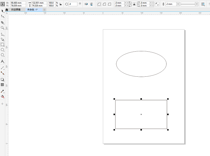Toggle the edit corners together lock
Viewport: 210px width, 156px height.
click(x=134, y=4)
